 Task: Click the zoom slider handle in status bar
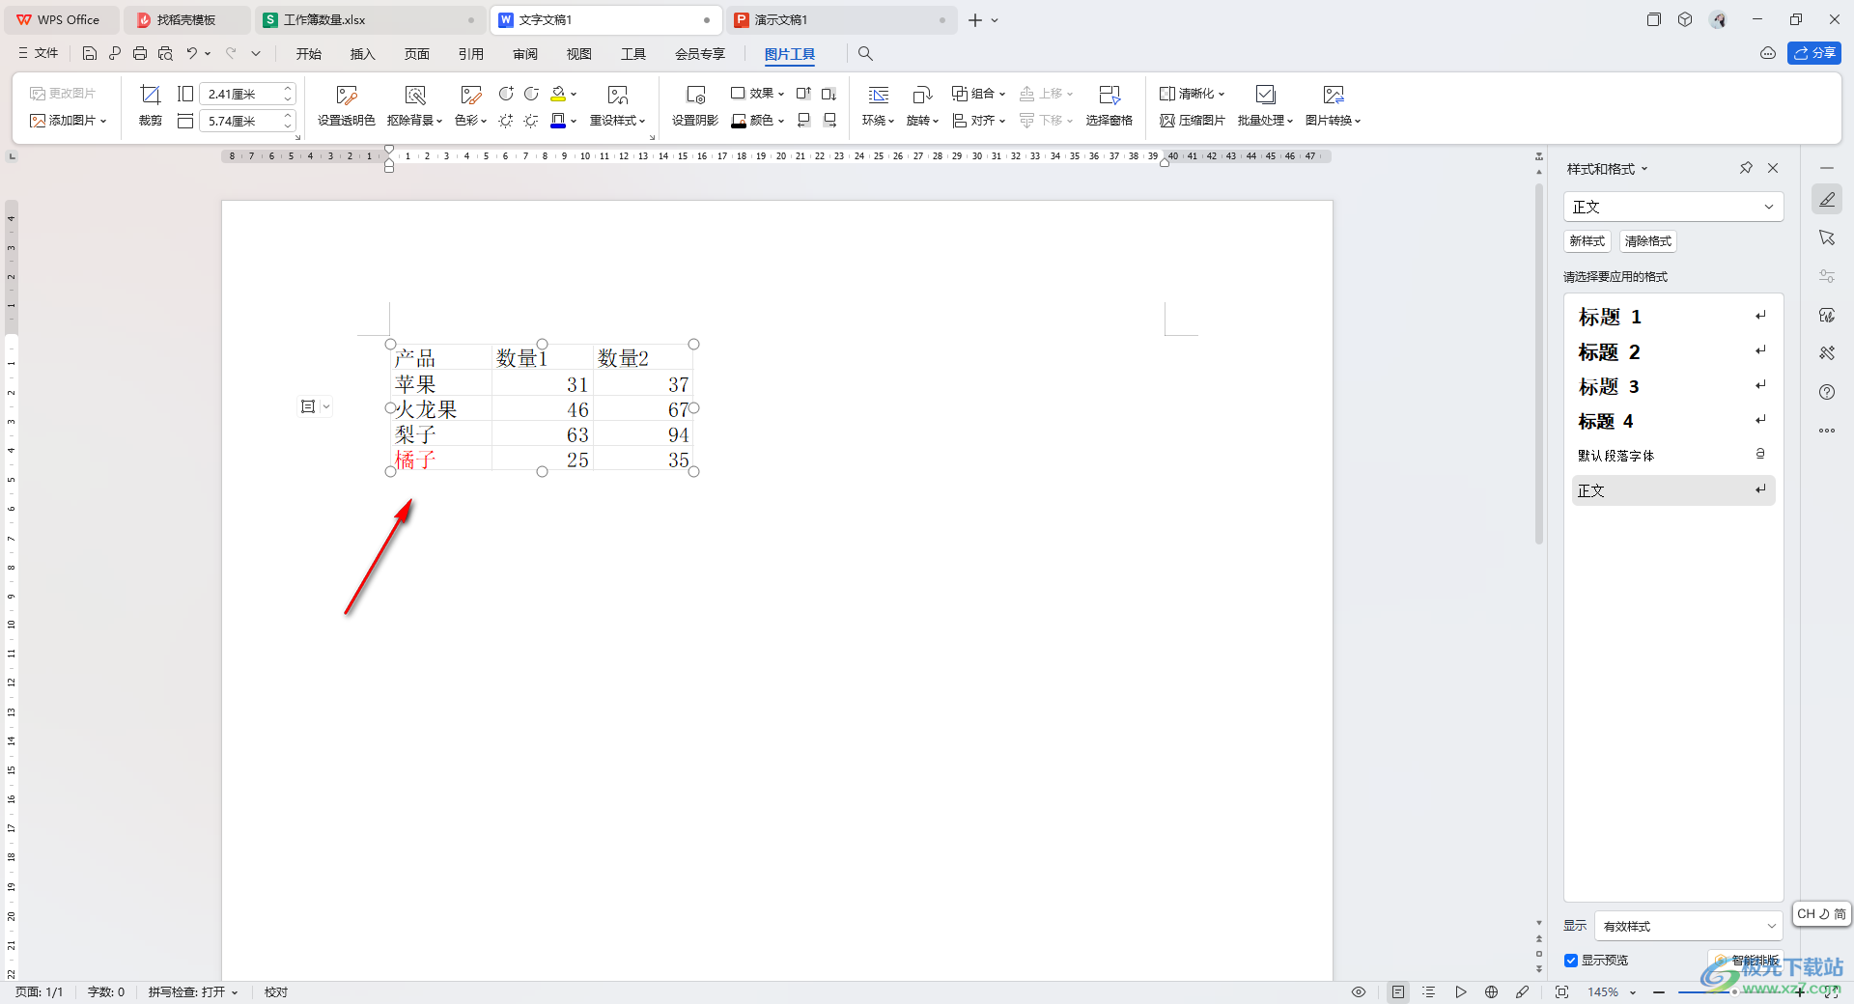[x=1734, y=992]
